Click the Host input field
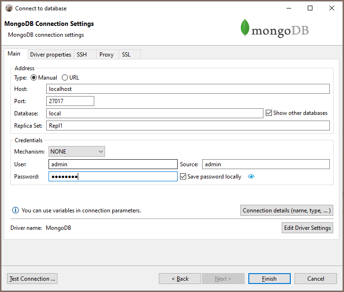Viewport: 344px width, 292px height. (188, 89)
